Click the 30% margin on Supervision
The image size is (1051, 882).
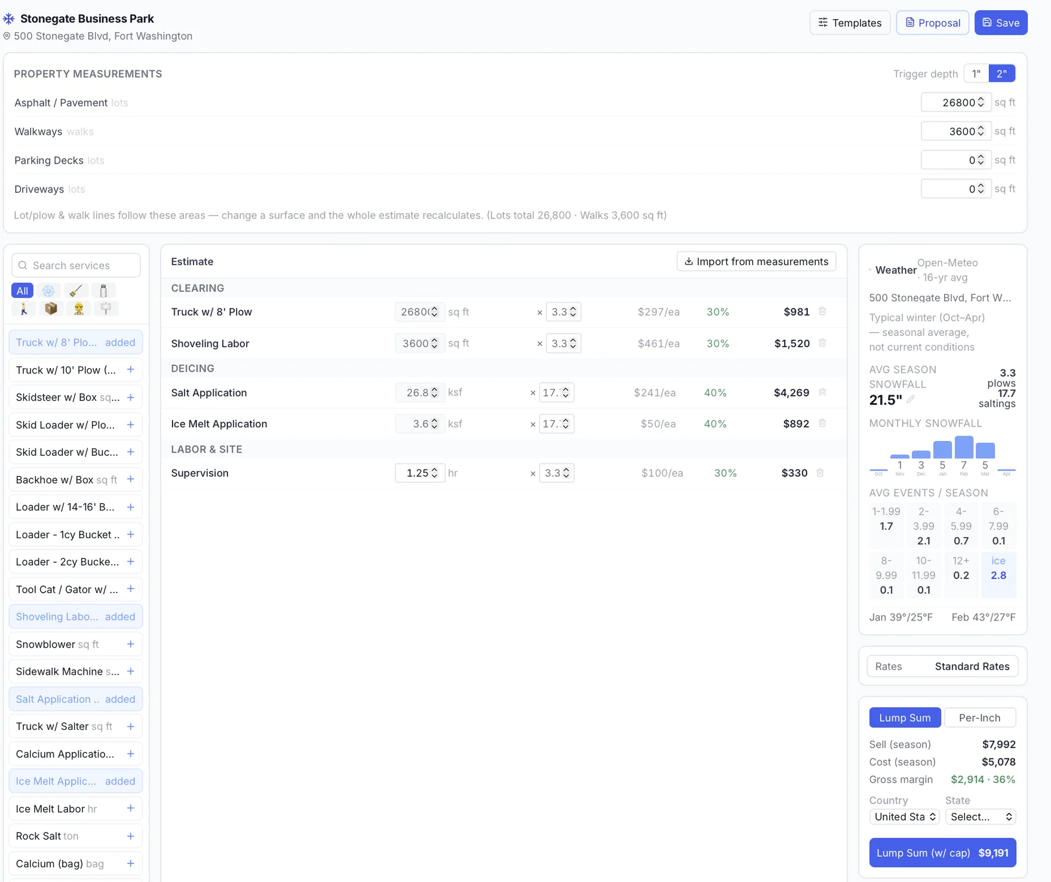click(x=725, y=473)
